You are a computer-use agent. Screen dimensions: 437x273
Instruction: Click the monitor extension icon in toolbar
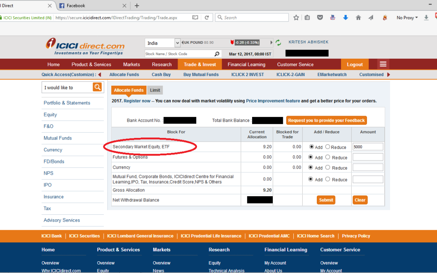[333, 17]
